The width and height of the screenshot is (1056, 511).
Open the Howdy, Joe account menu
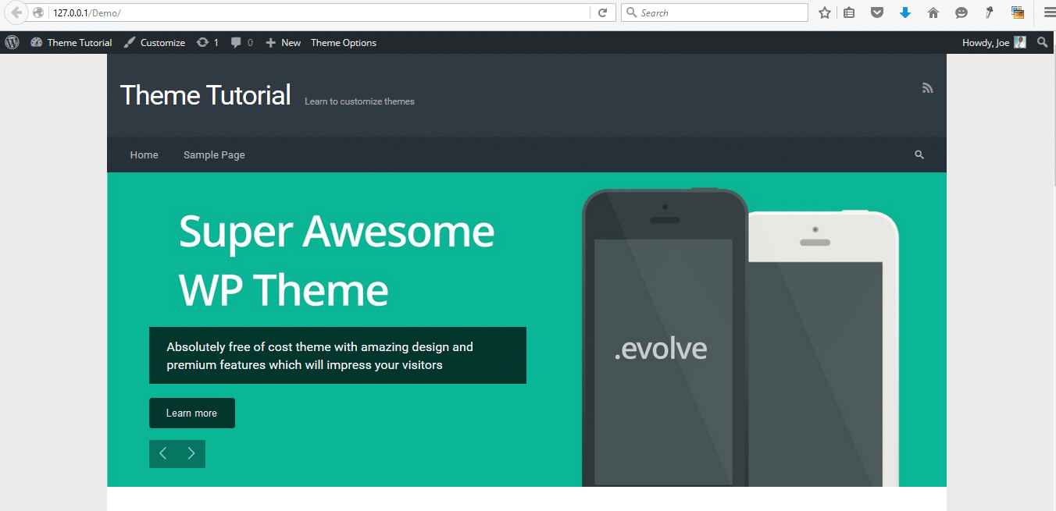coord(994,43)
